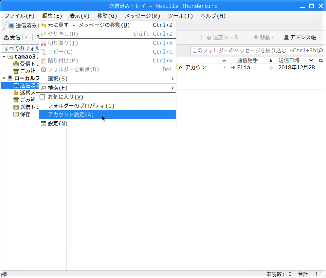This screenshot has height=278, width=326.
Task: Collapse the tamao3 account tree
Action: pos(4,57)
